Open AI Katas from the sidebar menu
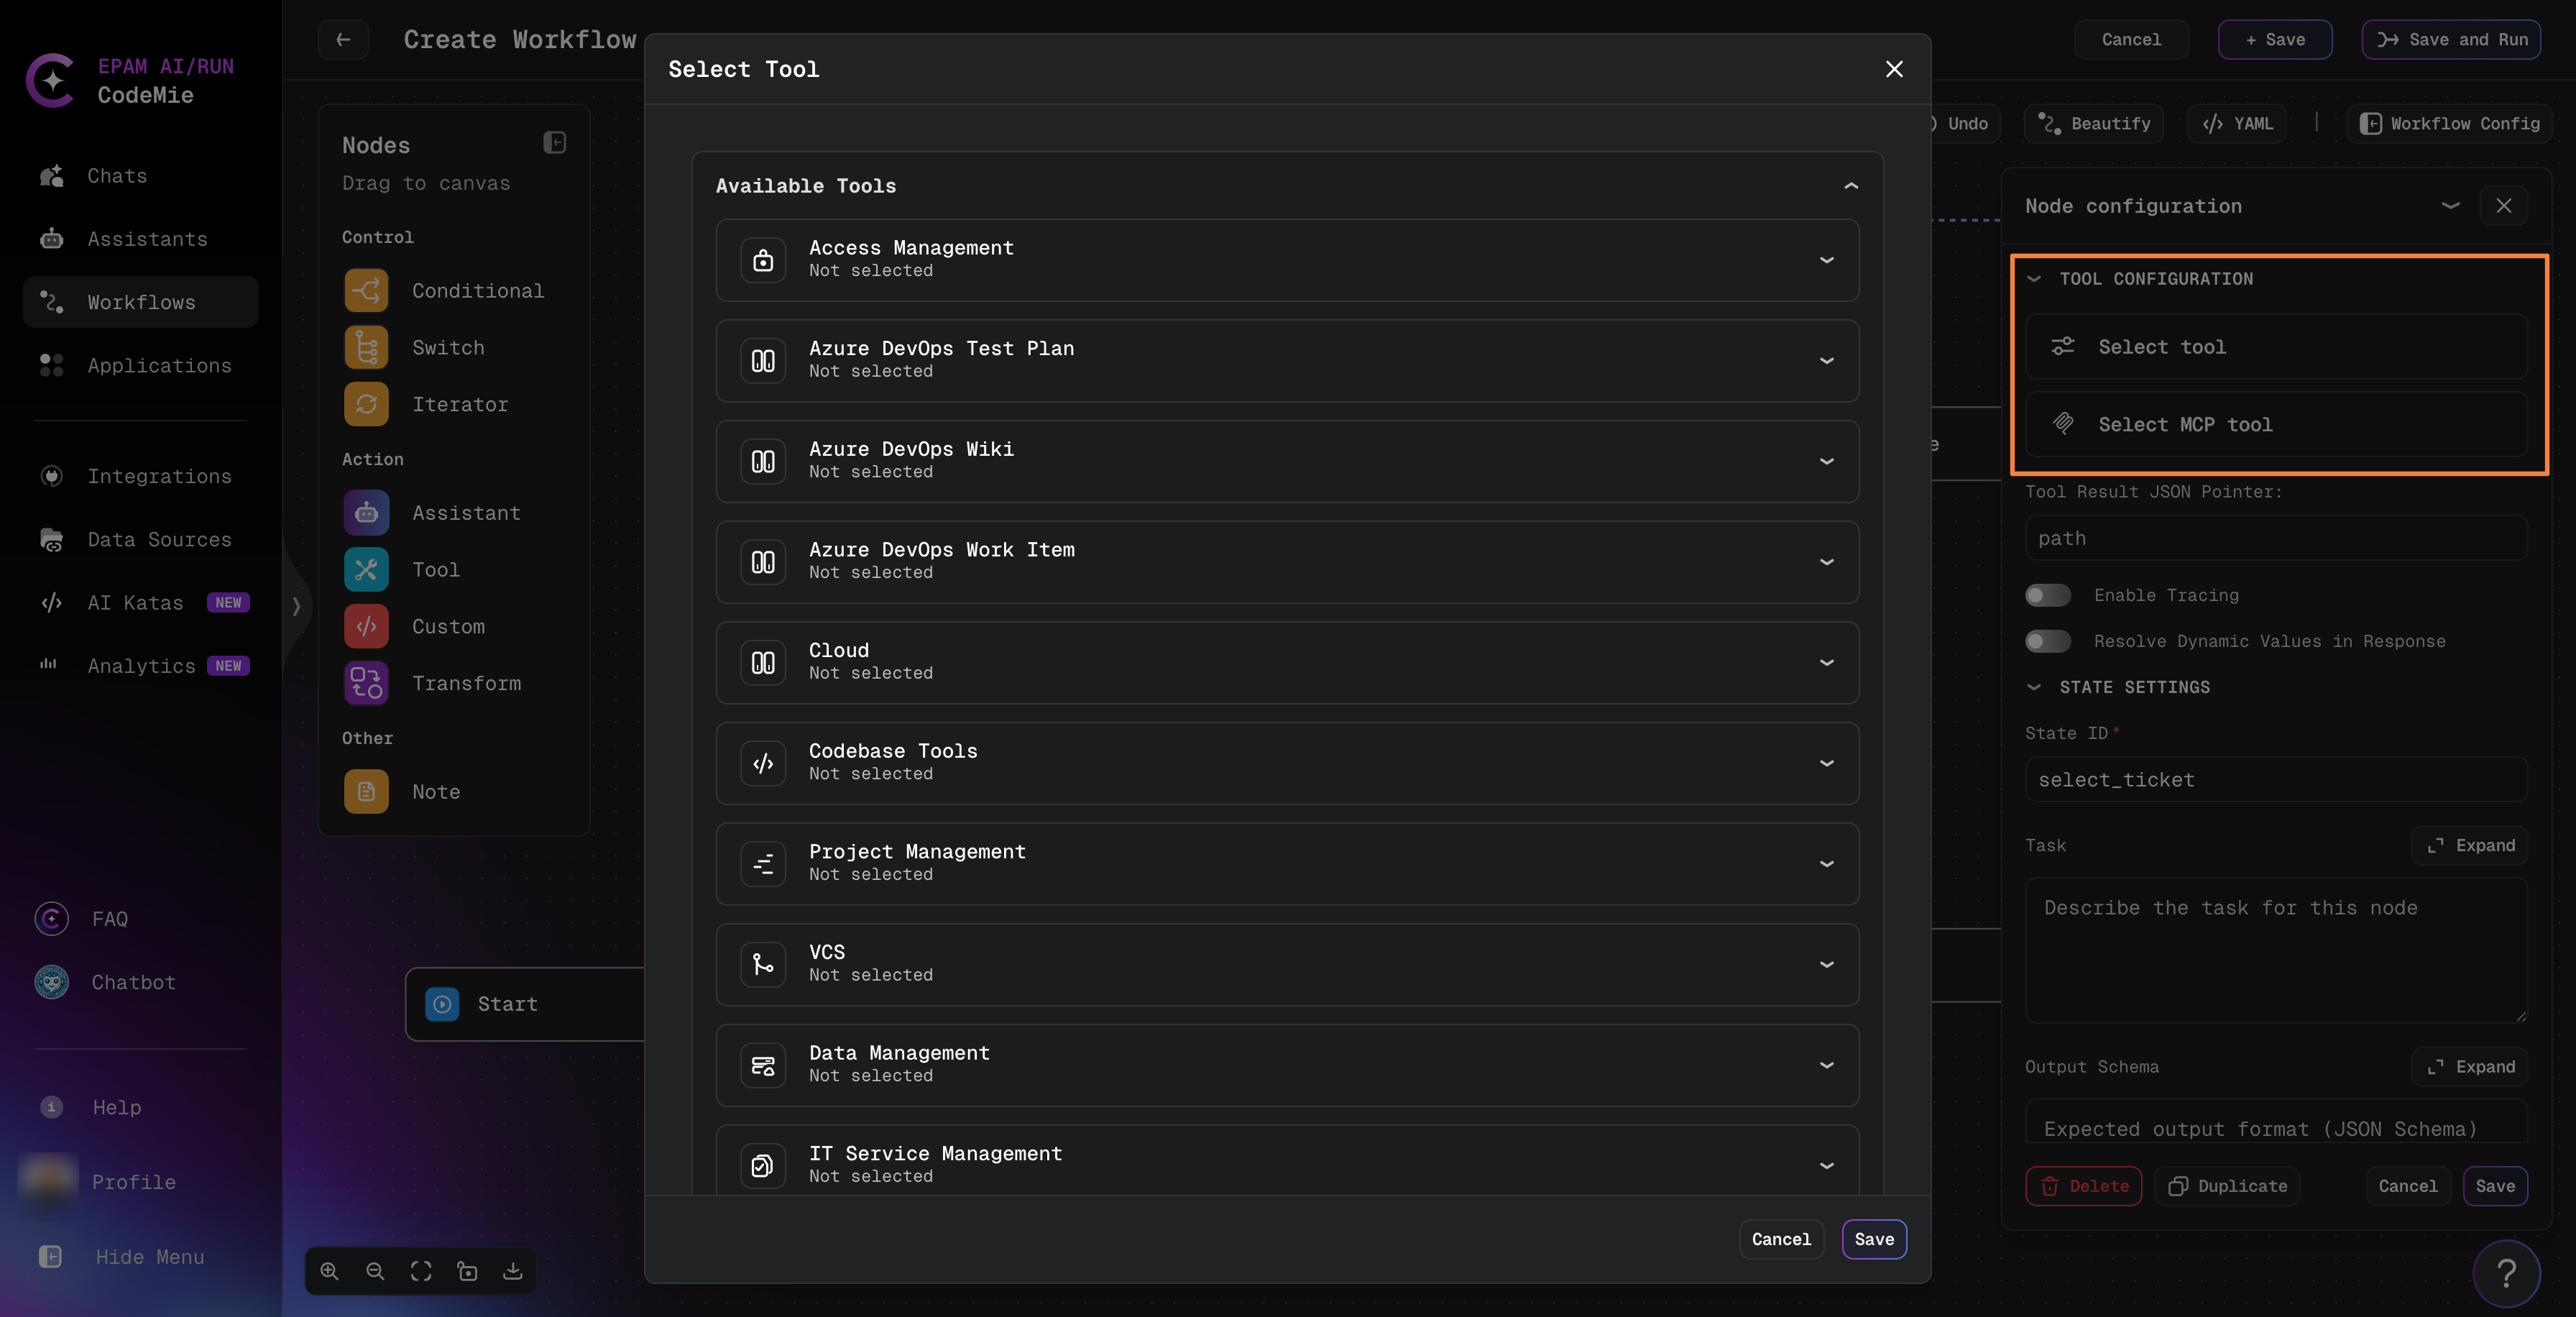The height and width of the screenshot is (1317, 2576). [134, 602]
